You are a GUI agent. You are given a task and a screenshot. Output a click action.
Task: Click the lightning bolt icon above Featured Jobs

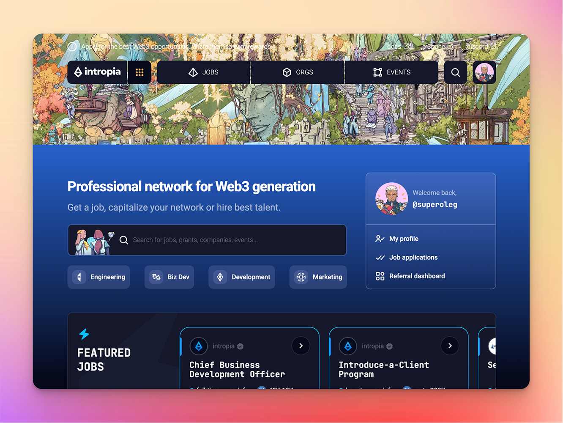click(x=84, y=334)
